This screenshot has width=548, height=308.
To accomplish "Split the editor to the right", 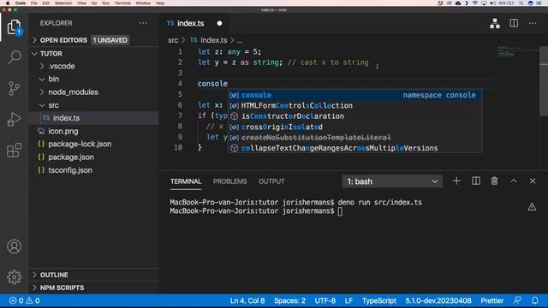I will point(514,23).
